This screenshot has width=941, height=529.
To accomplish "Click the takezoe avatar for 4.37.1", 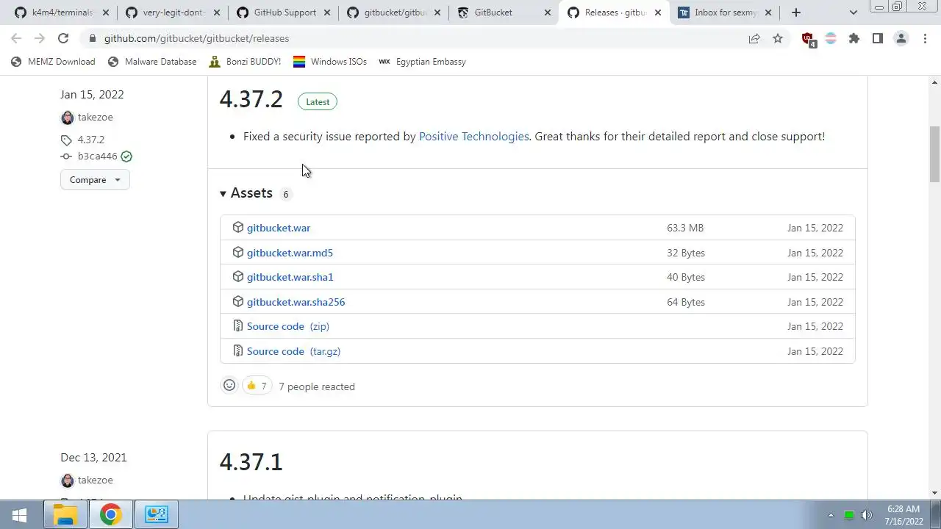I will click(x=68, y=481).
